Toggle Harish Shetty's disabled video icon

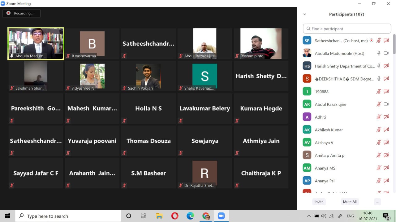[x=386, y=66]
